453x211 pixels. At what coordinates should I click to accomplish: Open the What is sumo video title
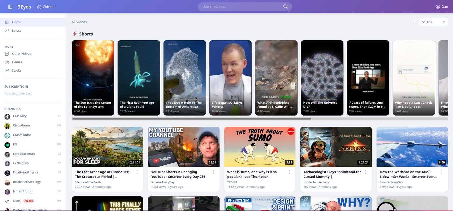point(252,174)
